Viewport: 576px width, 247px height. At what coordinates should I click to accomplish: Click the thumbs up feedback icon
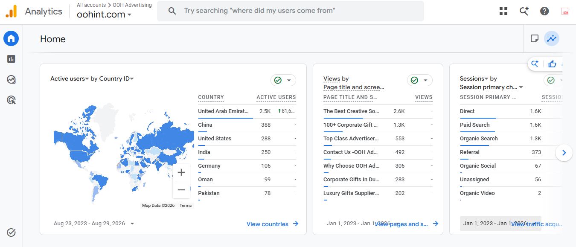pyautogui.click(x=553, y=64)
